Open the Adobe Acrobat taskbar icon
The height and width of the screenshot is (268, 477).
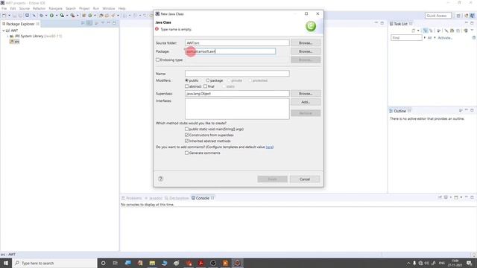click(x=200, y=263)
